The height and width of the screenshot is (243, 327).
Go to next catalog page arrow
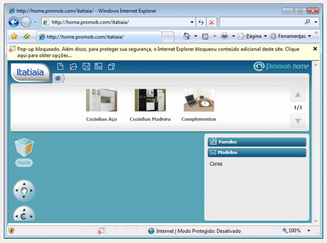coord(298,121)
